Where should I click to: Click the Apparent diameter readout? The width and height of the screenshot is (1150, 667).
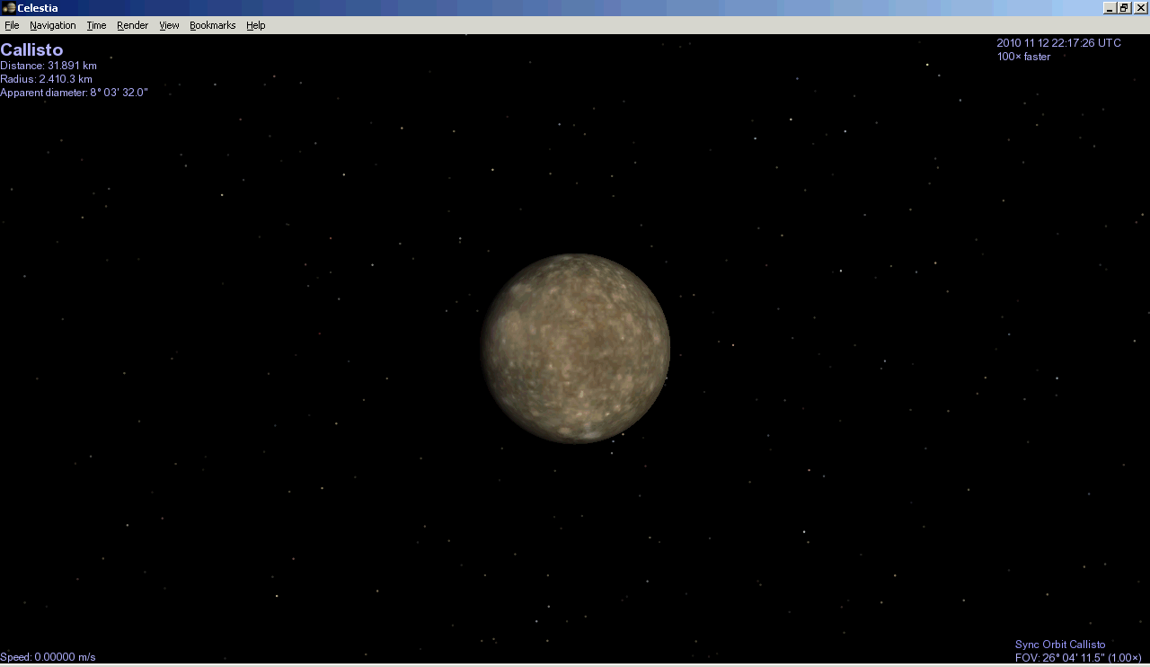tap(74, 93)
